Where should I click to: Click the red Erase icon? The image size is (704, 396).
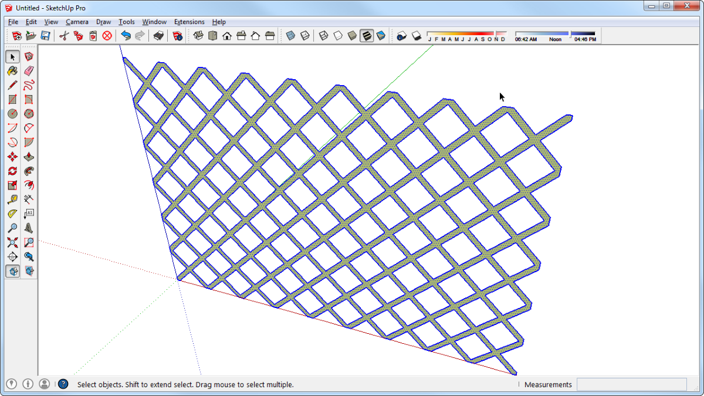(107, 36)
